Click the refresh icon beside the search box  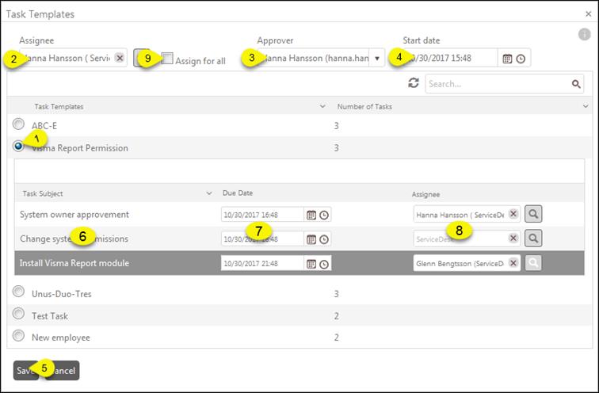(x=414, y=83)
